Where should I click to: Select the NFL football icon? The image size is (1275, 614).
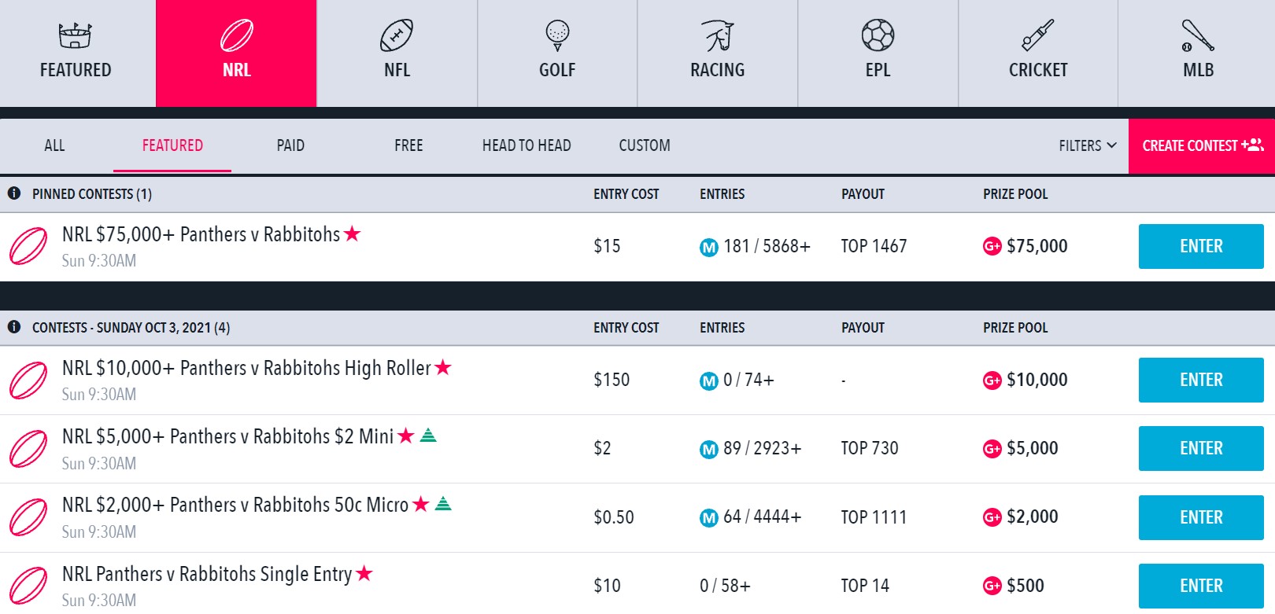click(x=397, y=35)
